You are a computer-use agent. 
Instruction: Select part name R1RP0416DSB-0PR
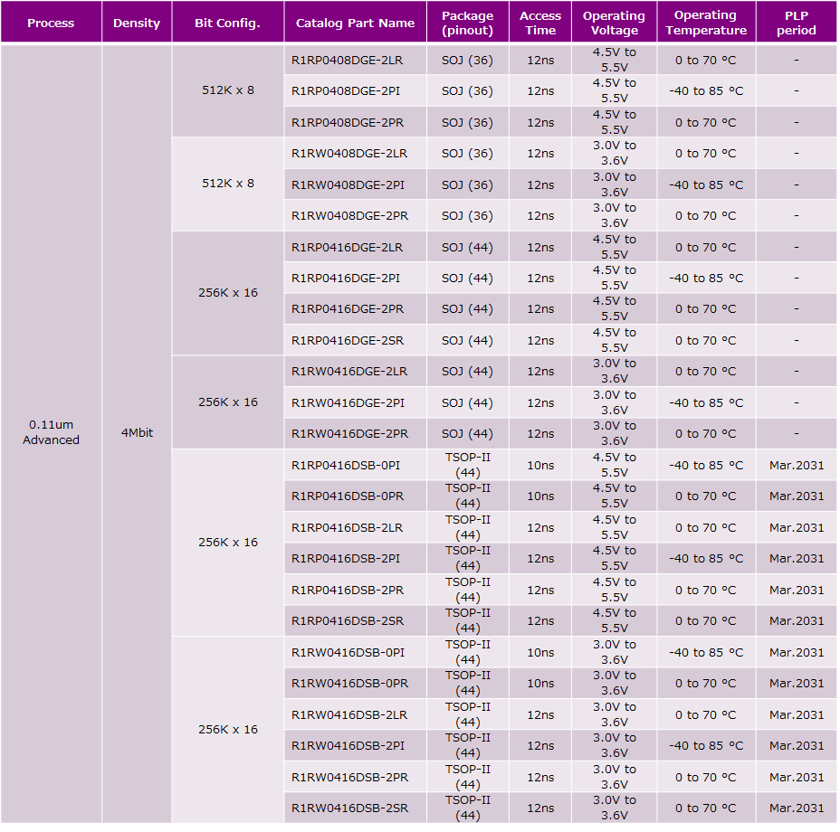coord(348,496)
